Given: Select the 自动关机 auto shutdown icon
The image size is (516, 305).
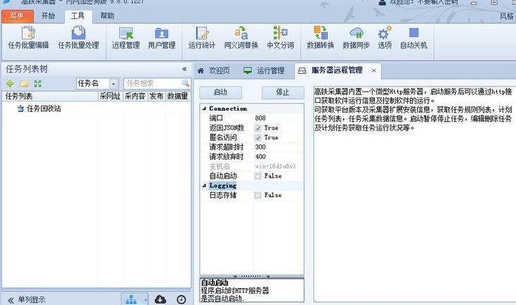Looking at the screenshot, I should [x=413, y=38].
